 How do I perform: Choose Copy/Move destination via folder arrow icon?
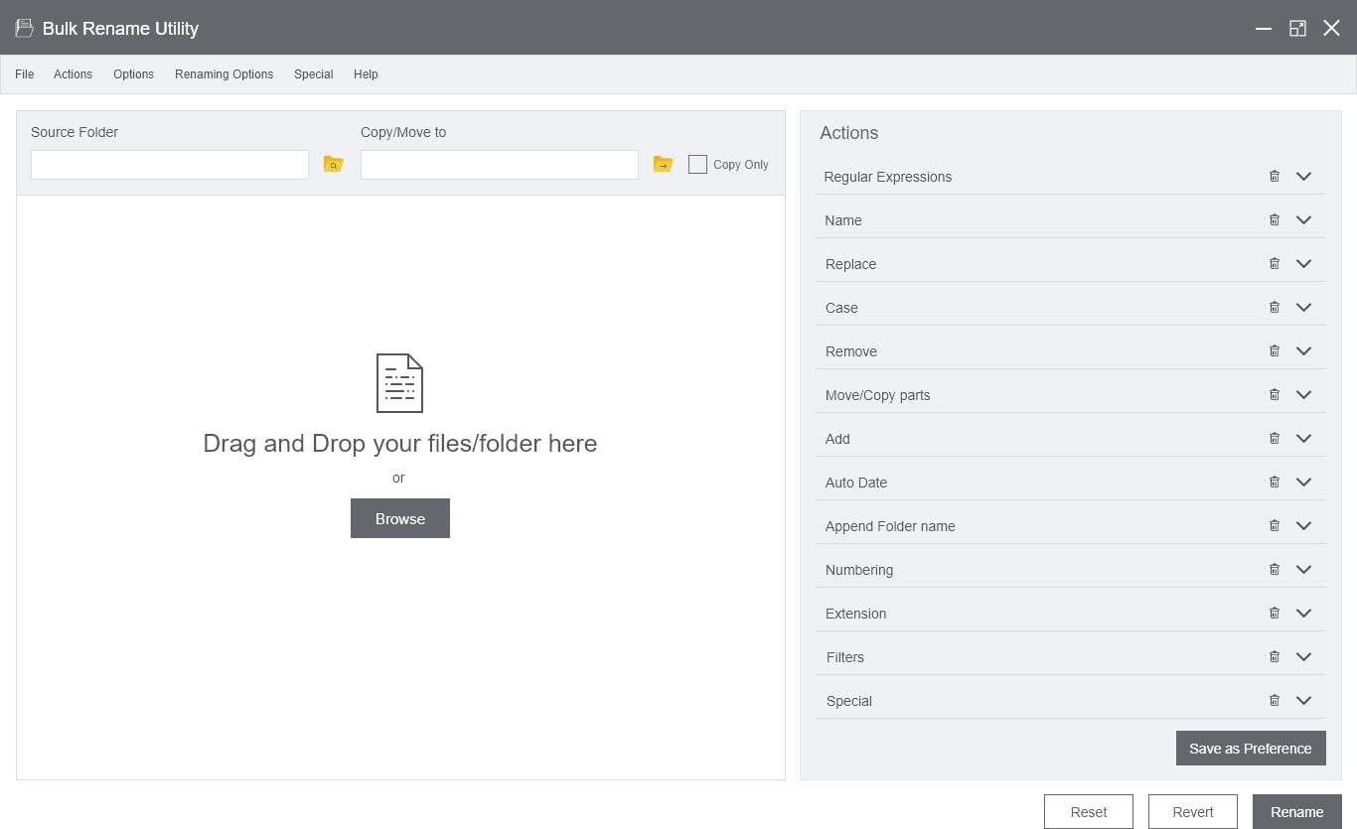(x=663, y=164)
